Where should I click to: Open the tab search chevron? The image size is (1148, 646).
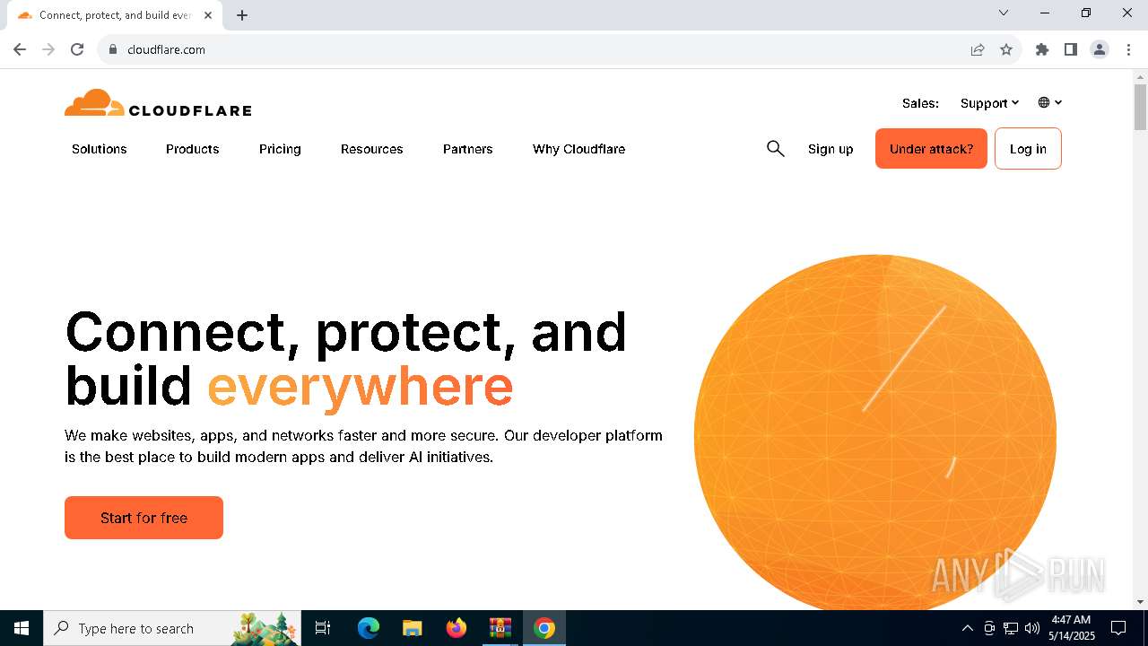coord(1004,13)
